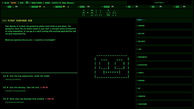194x109 pixels.
Task: Click 'Security and stability' hint text
Action: (13, 80)
